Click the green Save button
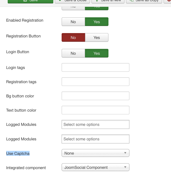Image resolution: width=171 pixels, height=179 pixels. (x=31, y=1)
